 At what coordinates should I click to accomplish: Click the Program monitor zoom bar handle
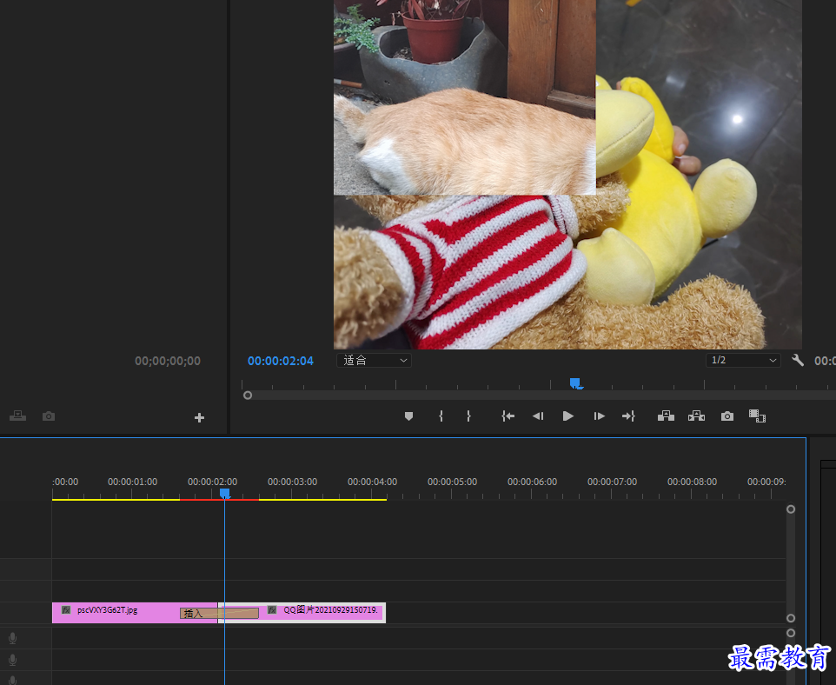248,396
